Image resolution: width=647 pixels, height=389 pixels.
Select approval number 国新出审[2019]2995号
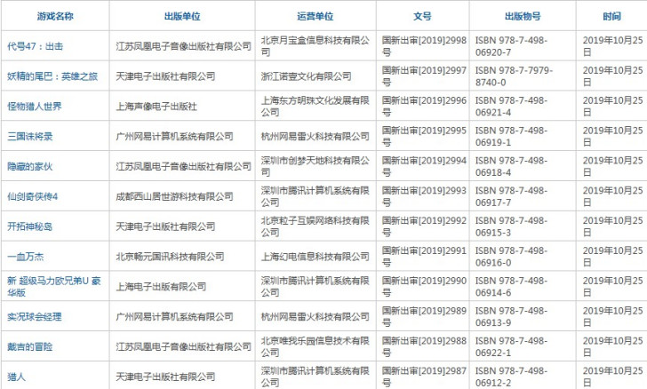(424, 137)
